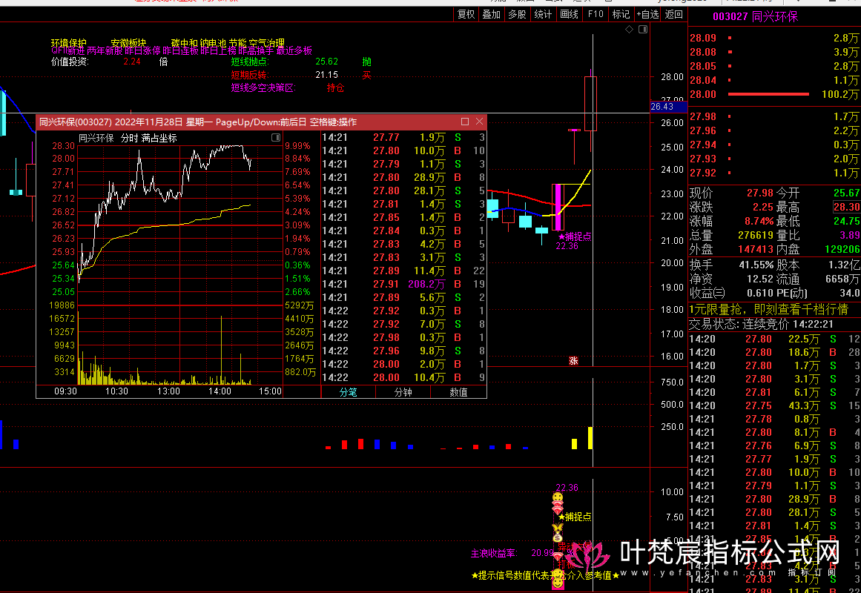Toggle side panel icon in intraday popup
Screen dimensions: 861x593
click(276, 138)
